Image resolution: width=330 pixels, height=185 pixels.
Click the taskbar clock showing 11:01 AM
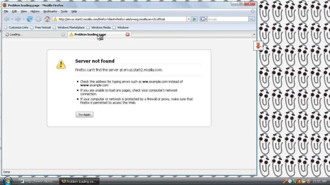click(x=319, y=181)
